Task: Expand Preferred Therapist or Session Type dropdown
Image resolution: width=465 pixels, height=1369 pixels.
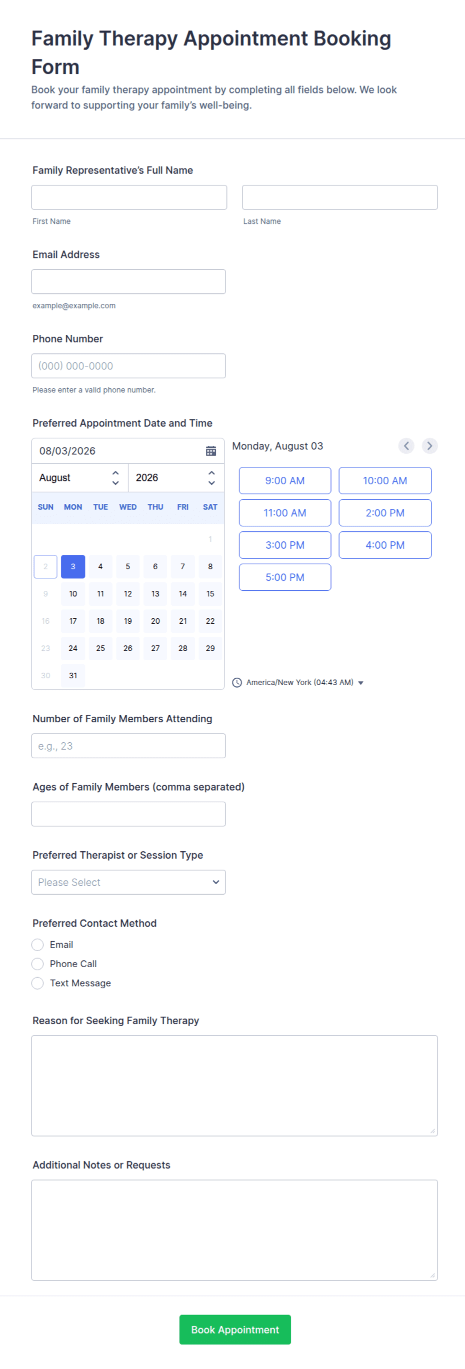Action: 128,882
